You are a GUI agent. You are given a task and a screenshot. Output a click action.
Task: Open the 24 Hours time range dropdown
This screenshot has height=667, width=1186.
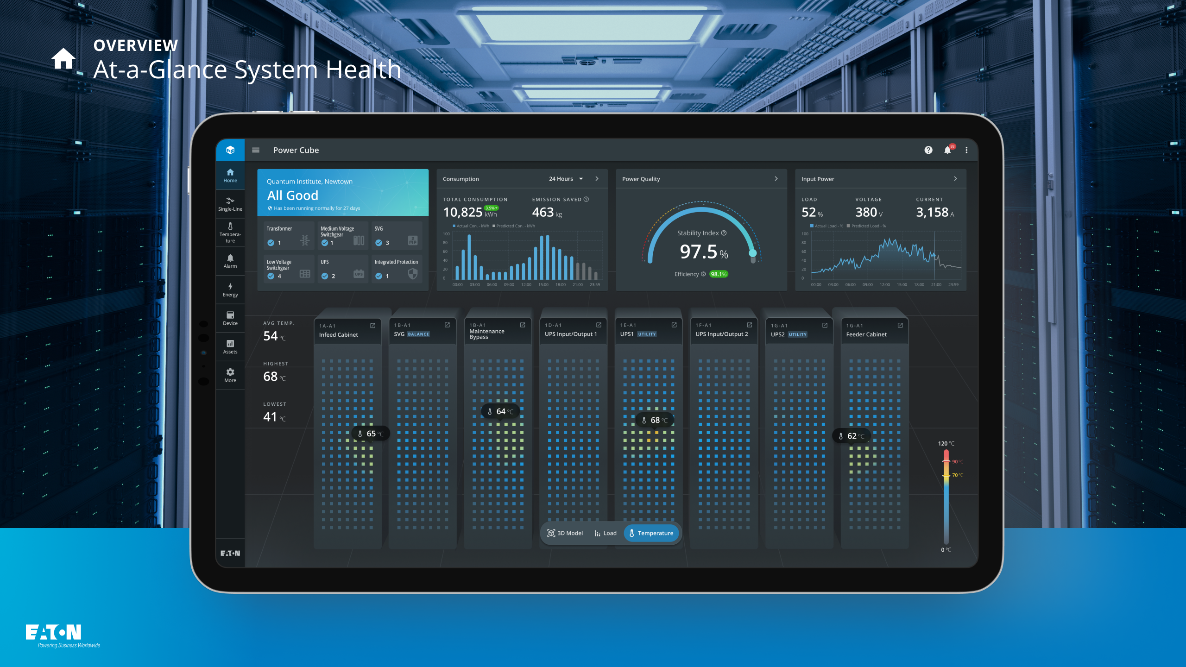(566, 179)
